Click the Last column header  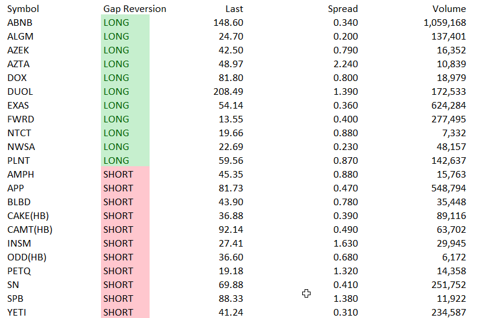[234, 9]
